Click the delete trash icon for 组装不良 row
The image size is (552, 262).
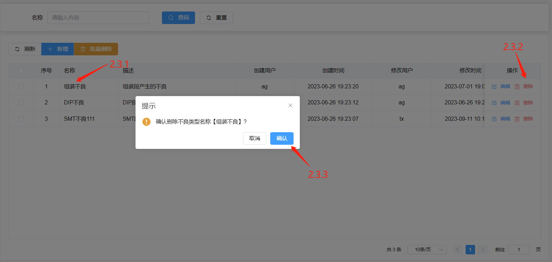tap(517, 87)
